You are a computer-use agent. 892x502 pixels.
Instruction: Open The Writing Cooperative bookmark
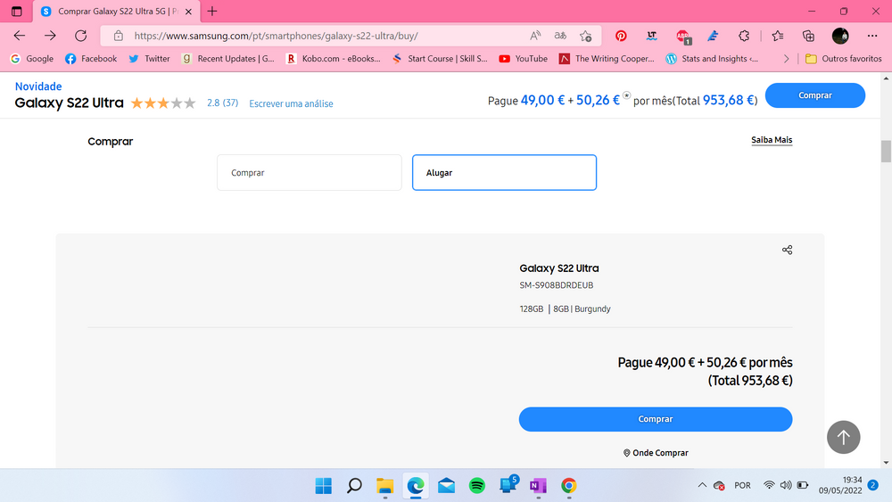tap(607, 59)
